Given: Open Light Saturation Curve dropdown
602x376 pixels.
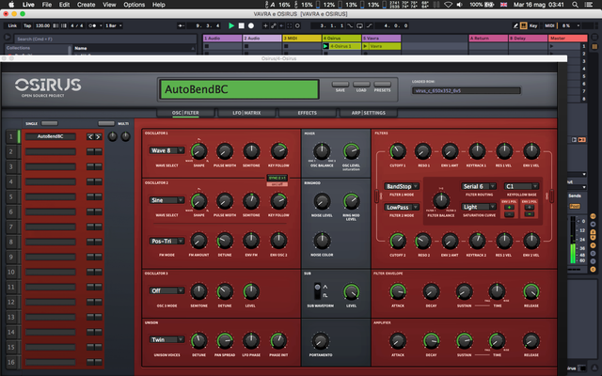Looking at the screenshot, I should [479, 207].
